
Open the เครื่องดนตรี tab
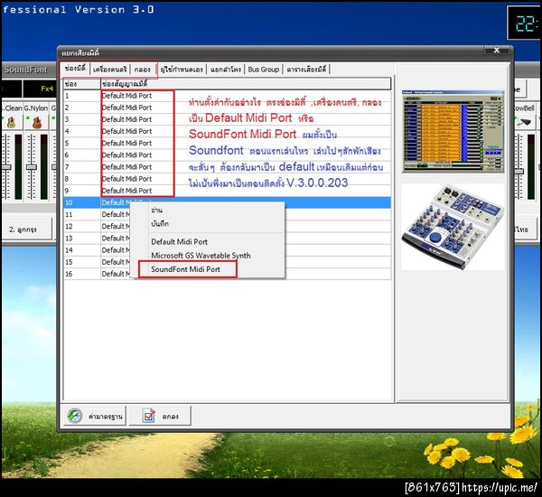[x=110, y=70]
